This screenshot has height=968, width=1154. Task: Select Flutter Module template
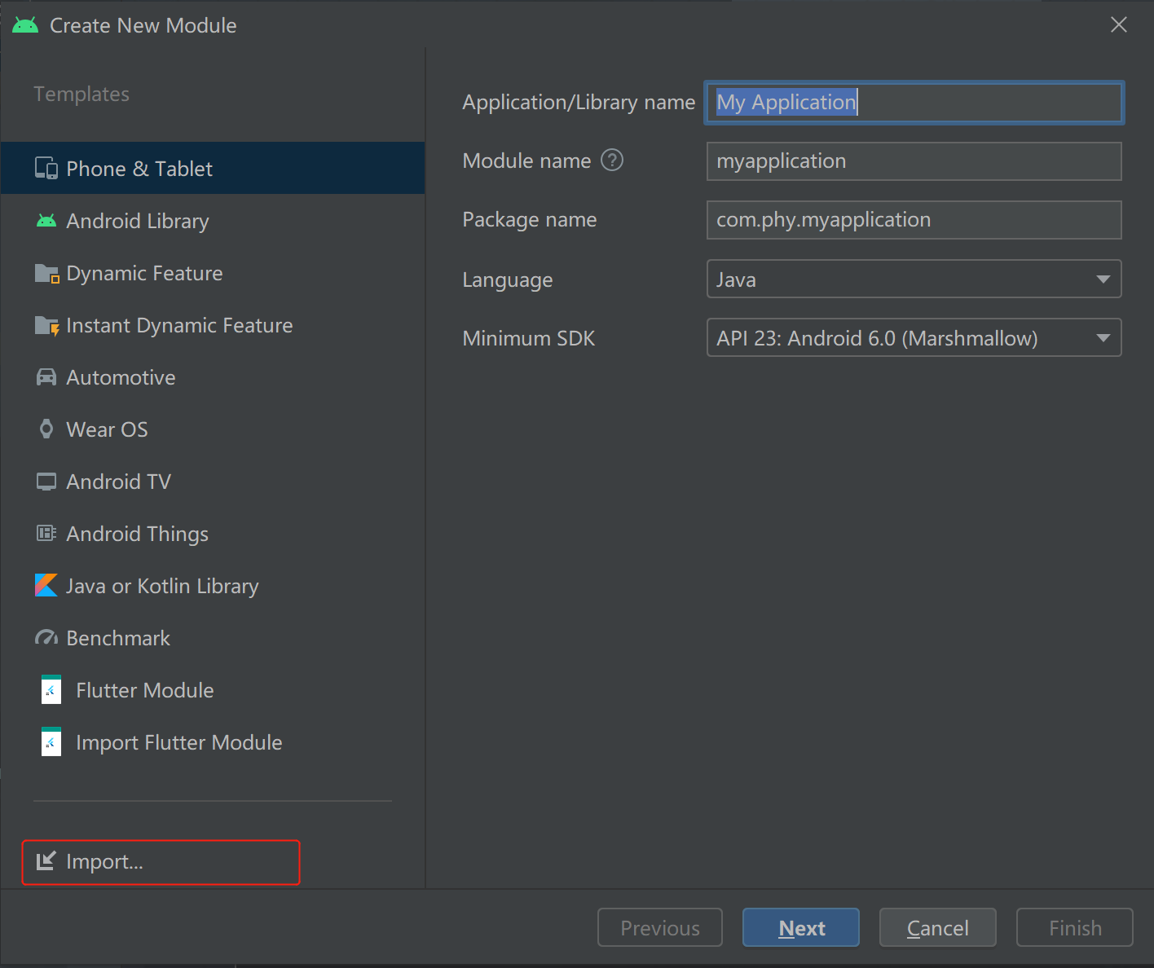213,689
